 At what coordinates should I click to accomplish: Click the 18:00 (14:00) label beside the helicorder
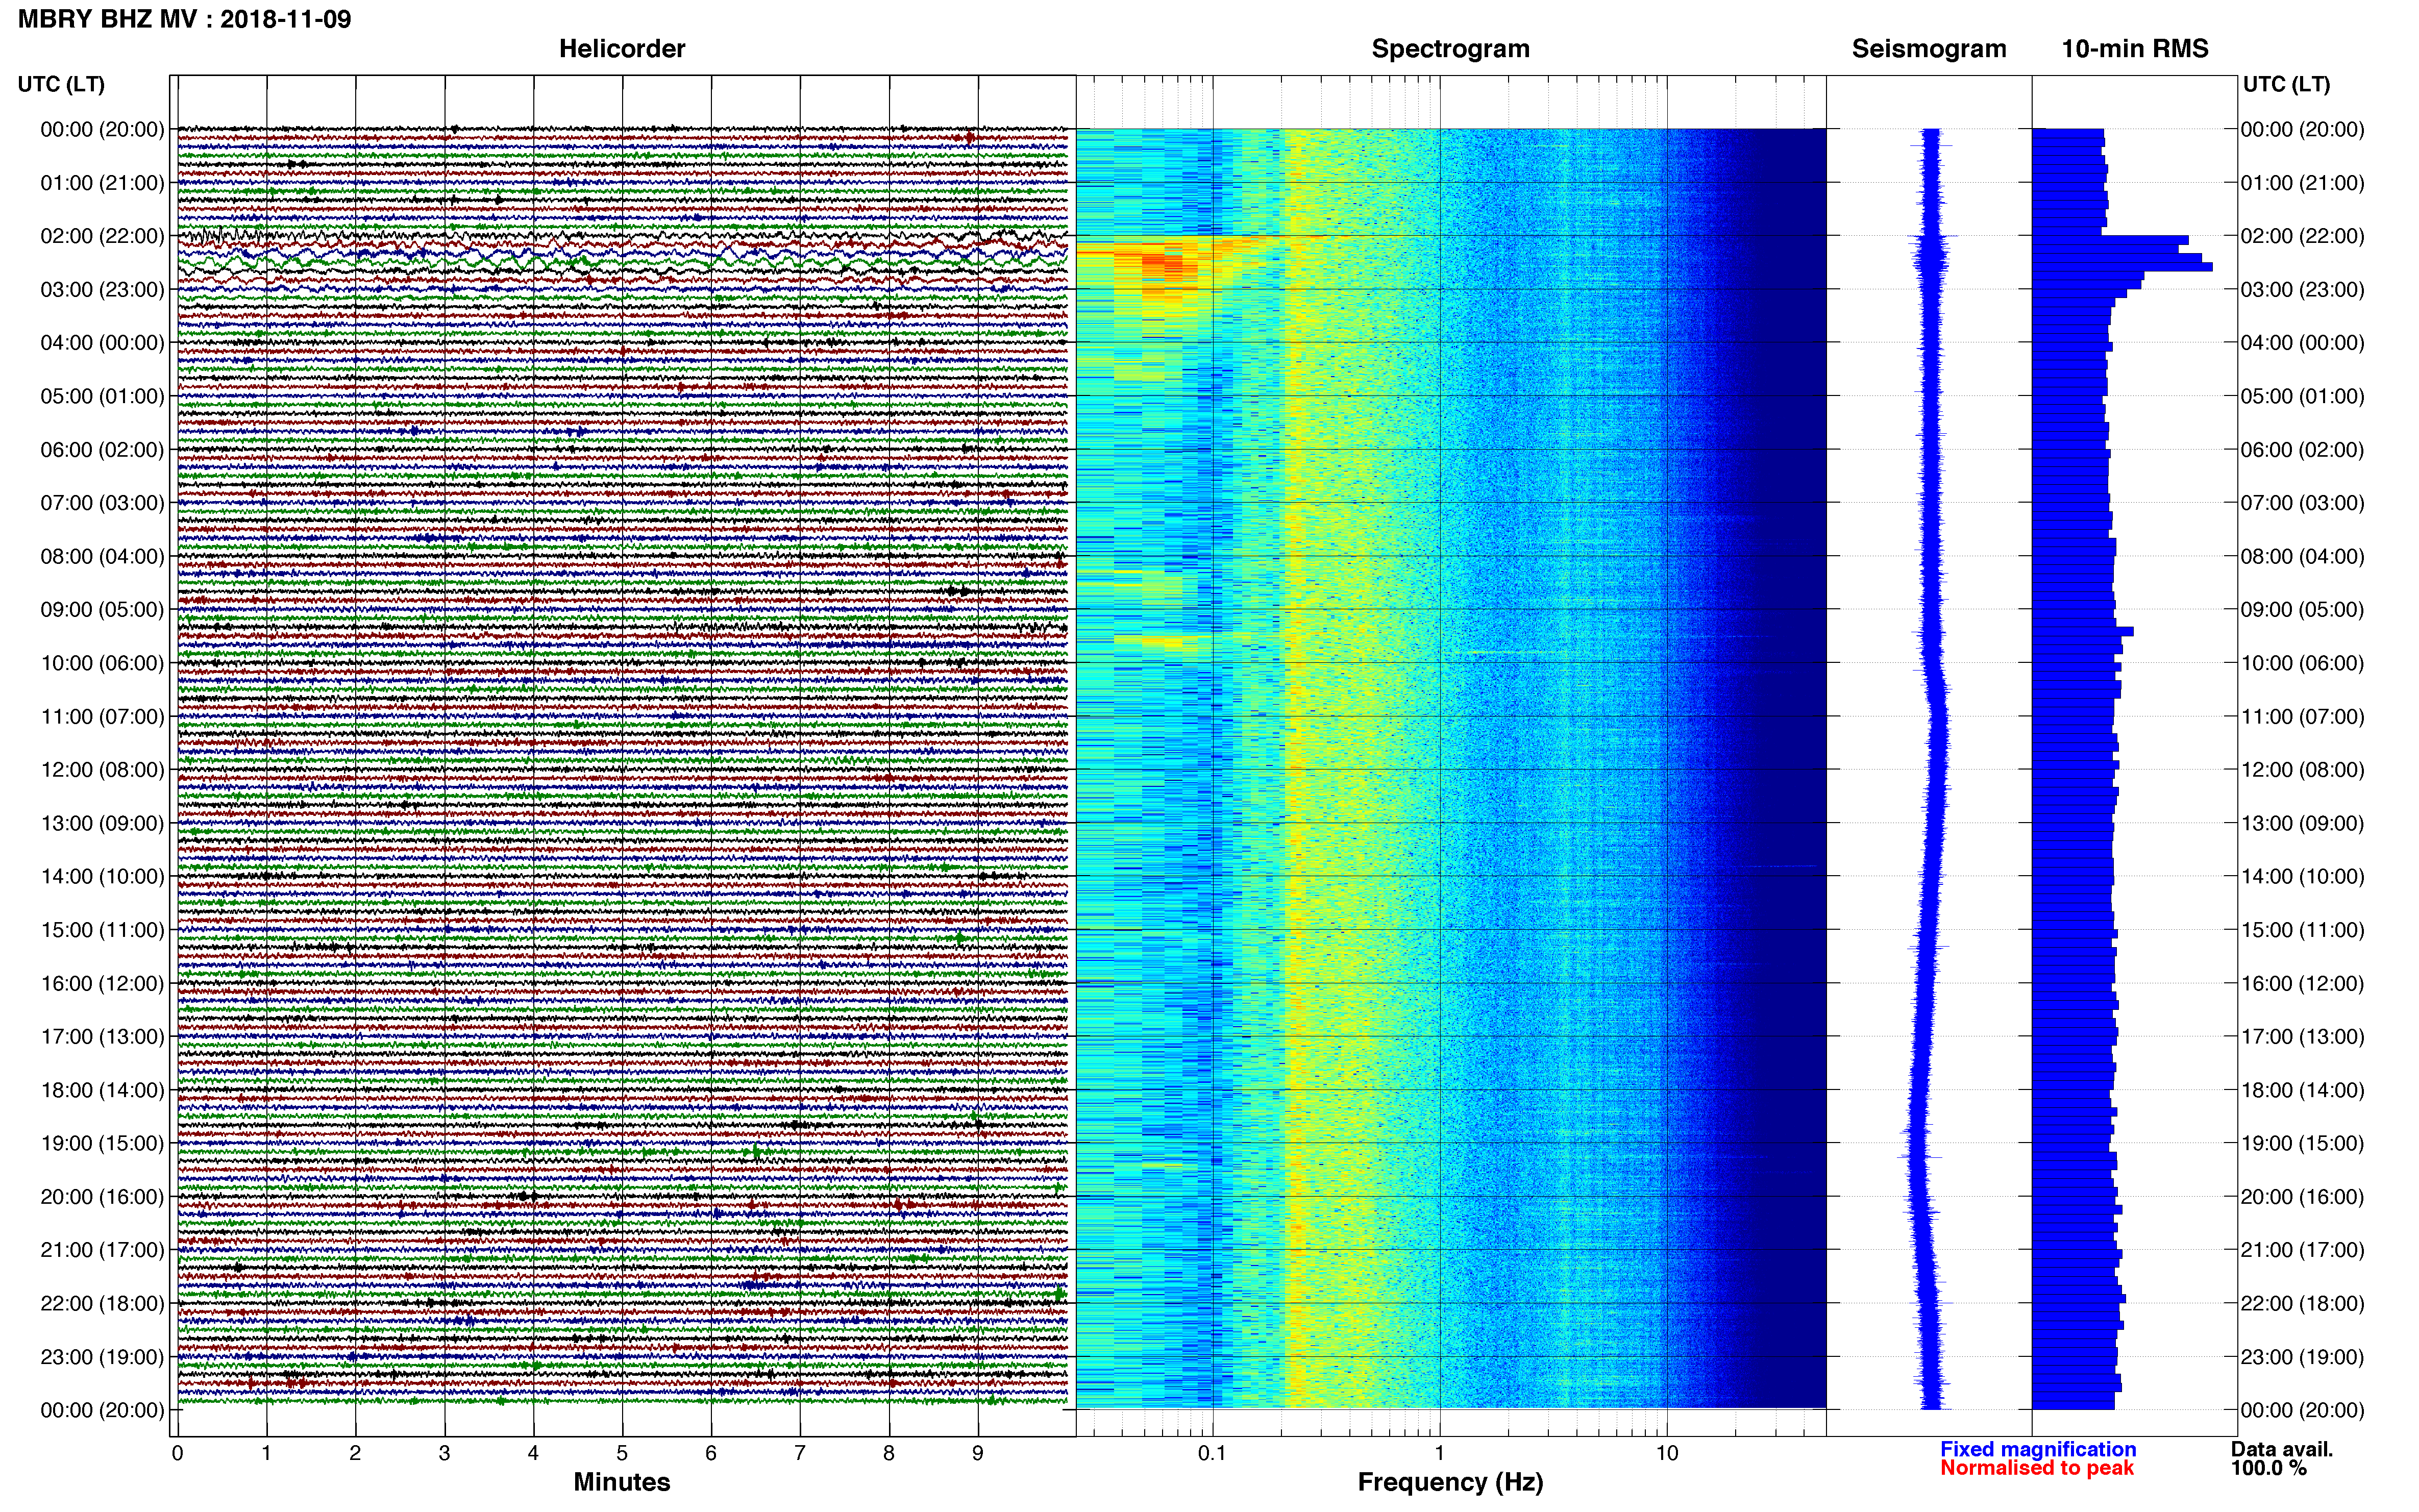[102, 1090]
